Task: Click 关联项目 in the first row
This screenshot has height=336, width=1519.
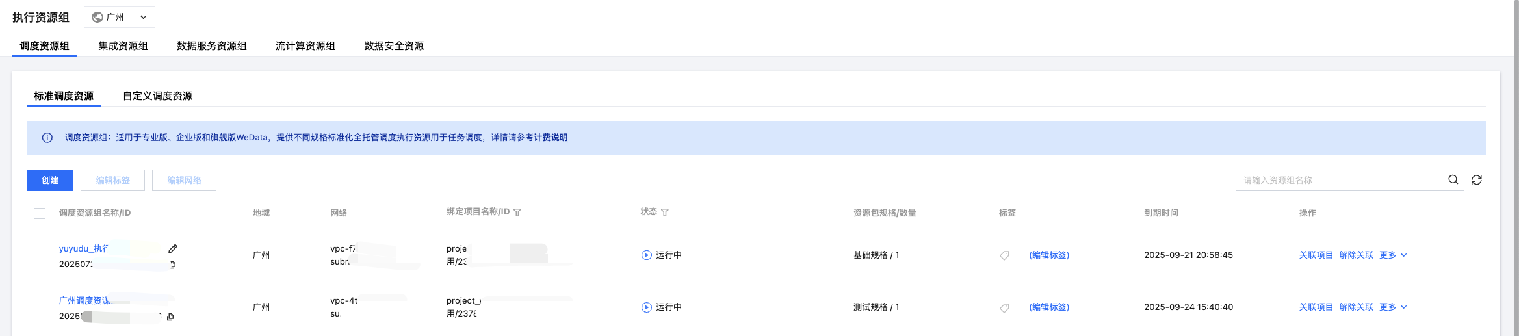Action: coord(1316,255)
